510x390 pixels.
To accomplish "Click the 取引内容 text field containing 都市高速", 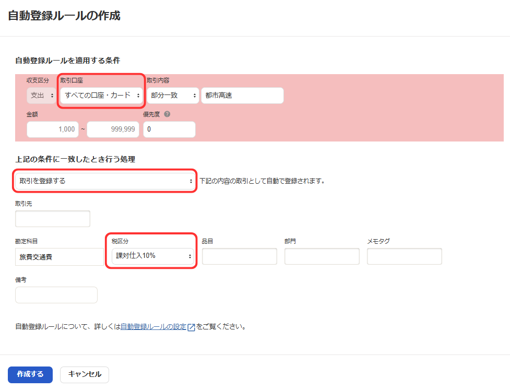I will (242, 96).
